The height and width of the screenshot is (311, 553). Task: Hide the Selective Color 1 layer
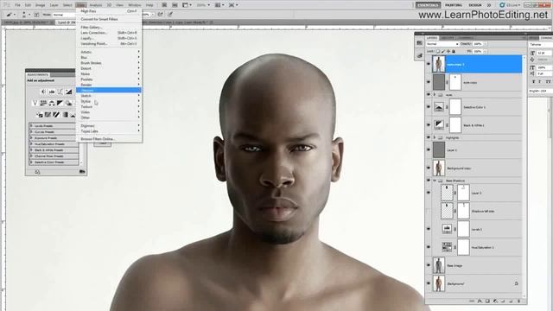[x=429, y=107]
